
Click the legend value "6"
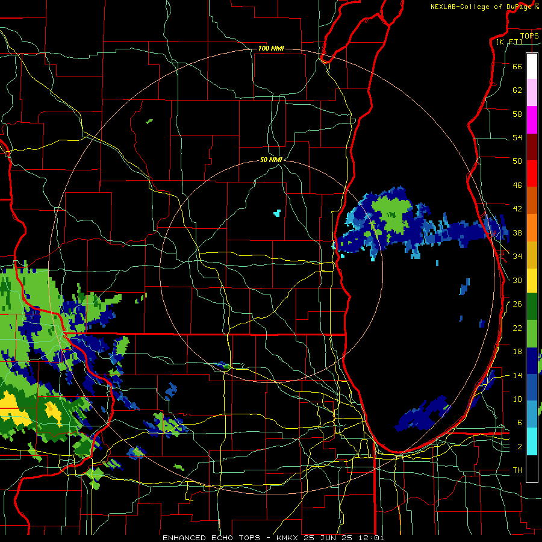[520, 423]
